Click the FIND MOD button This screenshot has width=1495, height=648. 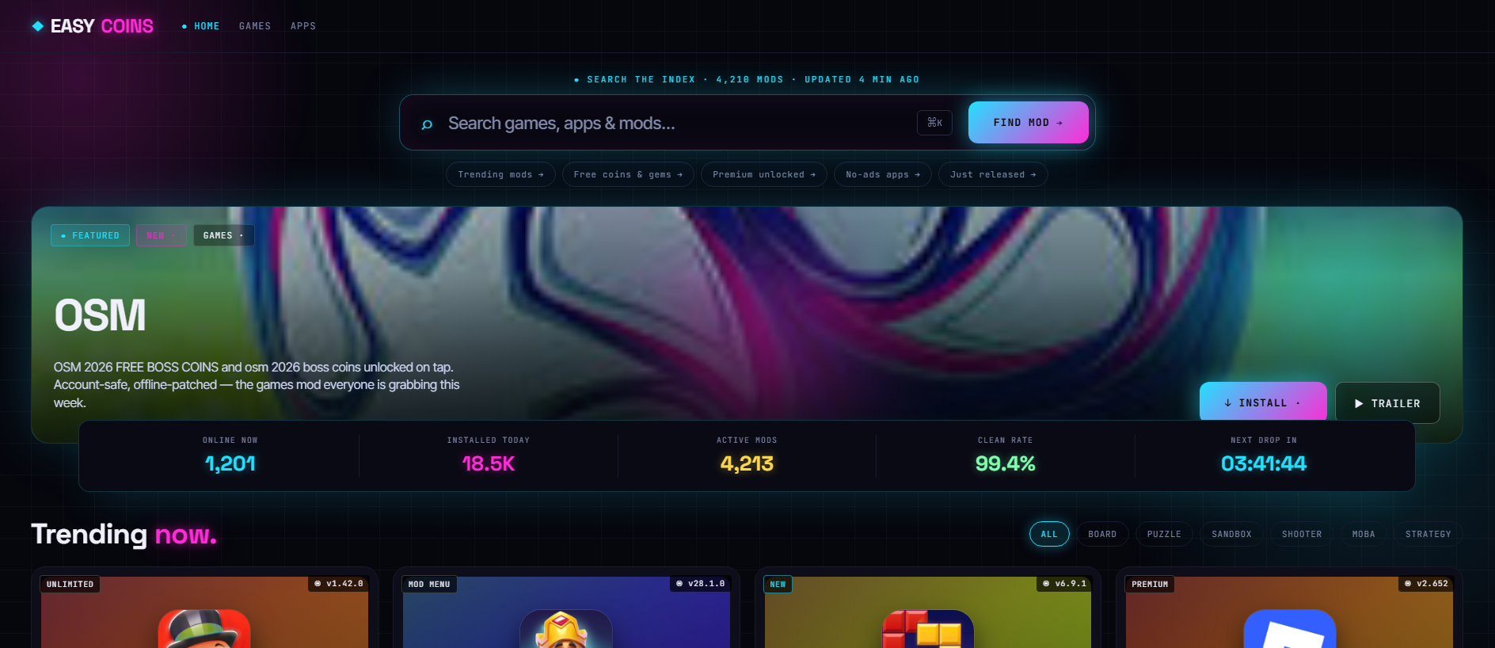point(1029,123)
